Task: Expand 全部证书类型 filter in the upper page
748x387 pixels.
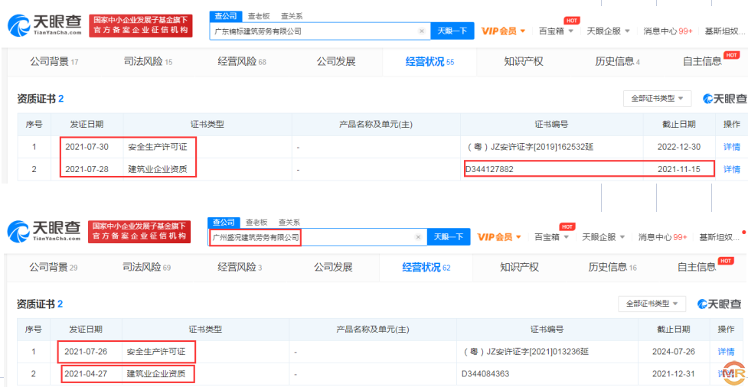Action: point(658,98)
